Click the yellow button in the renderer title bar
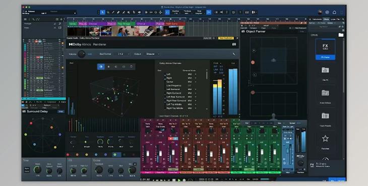The height and width of the screenshot is (186, 368). (x=225, y=38)
